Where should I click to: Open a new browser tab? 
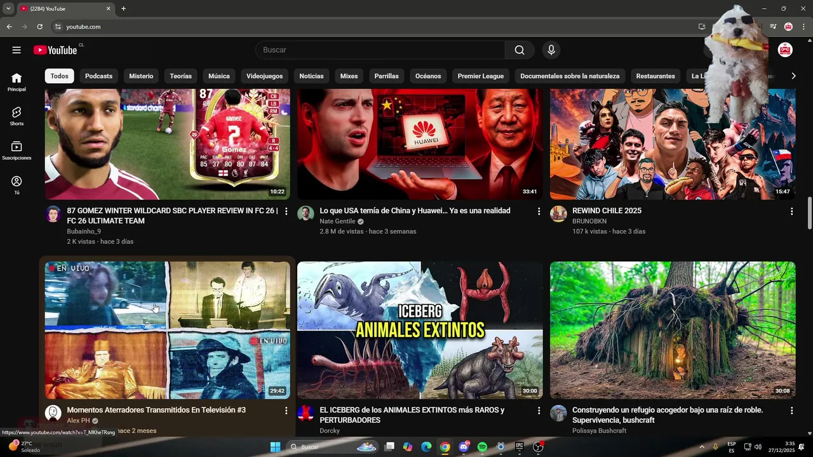[123, 9]
